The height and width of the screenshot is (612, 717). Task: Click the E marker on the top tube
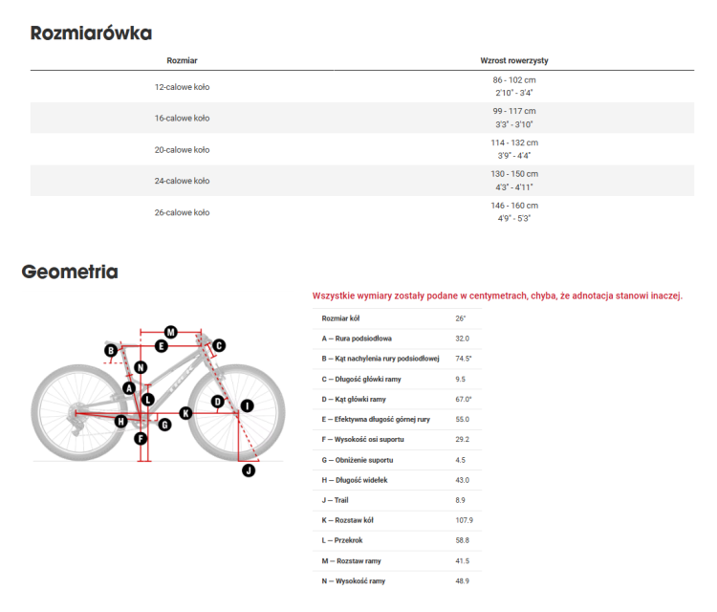[x=162, y=346]
